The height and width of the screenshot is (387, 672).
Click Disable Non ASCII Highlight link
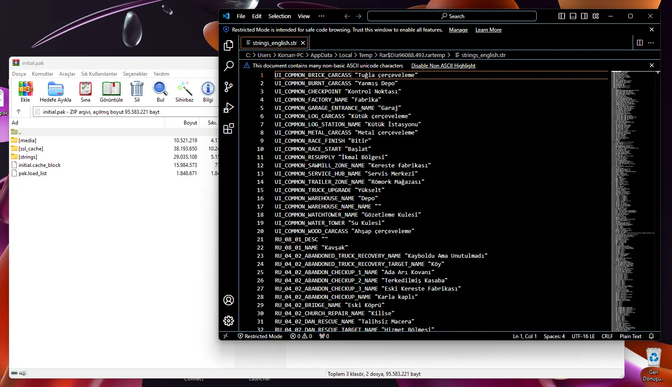click(x=443, y=66)
